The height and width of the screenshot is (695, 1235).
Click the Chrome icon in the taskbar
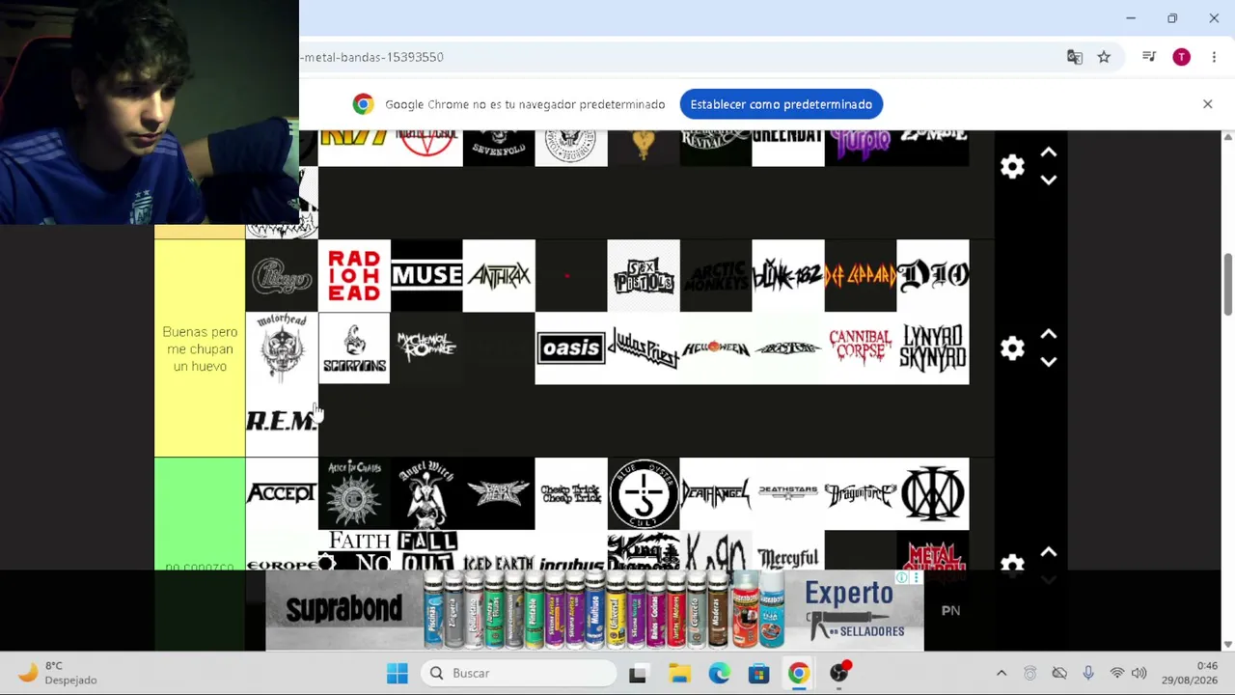click(x=798, y=673)
